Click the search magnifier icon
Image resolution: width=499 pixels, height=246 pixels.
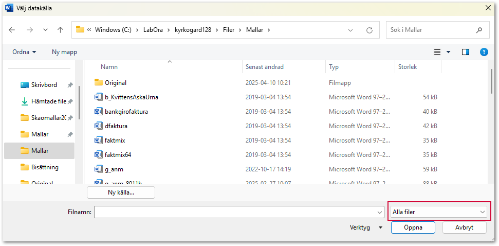point(479,30)
